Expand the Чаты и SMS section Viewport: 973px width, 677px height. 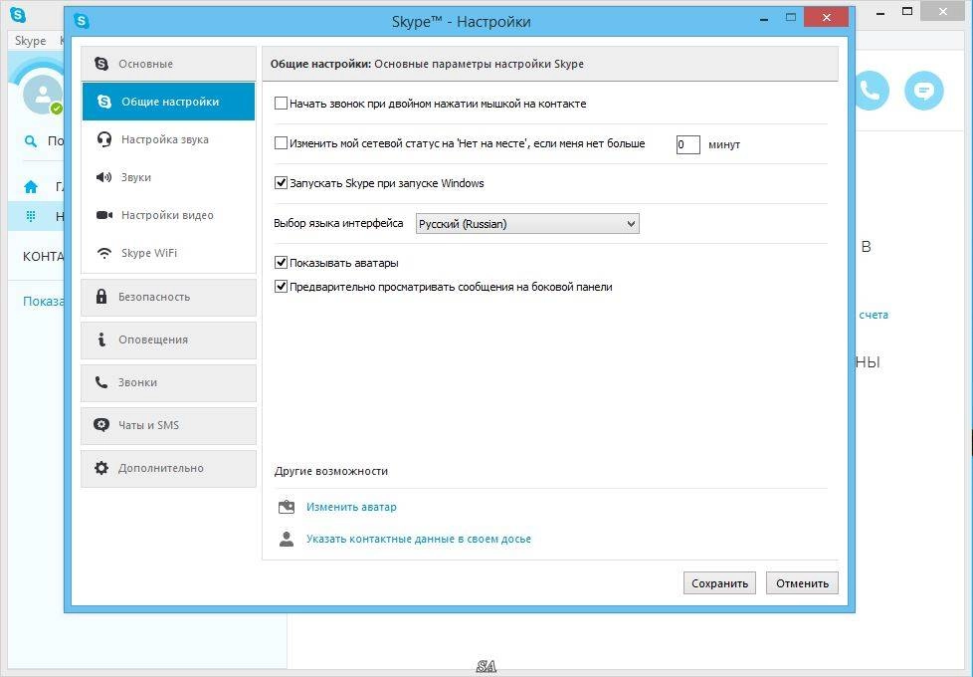(x=168, y=425)
